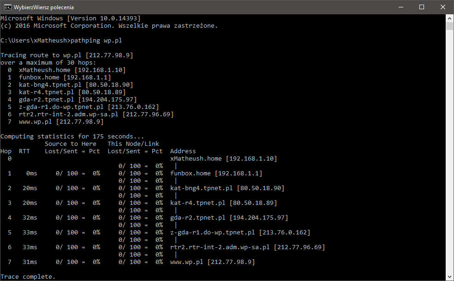Image resolution: width=454 pixels, height=281 pixels.
Task: Click the 32ms RTT value for hop 4
Action: coord(30,218)
